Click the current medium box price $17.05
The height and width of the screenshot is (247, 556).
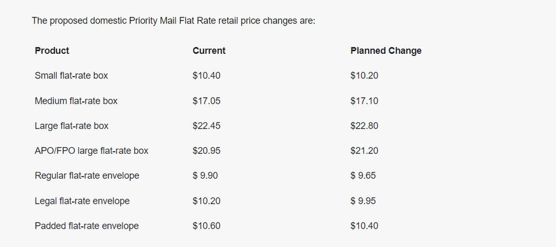point(207,101)
